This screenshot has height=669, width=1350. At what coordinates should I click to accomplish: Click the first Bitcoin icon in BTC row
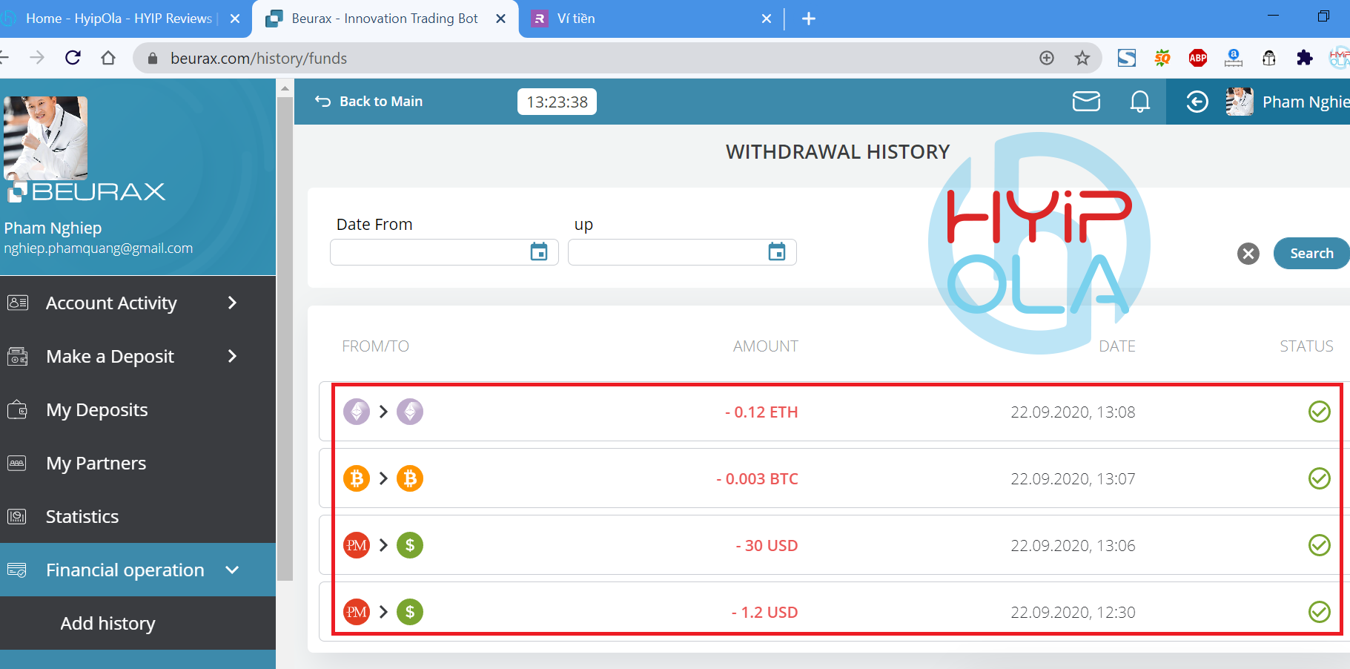(x=357, y=478)
